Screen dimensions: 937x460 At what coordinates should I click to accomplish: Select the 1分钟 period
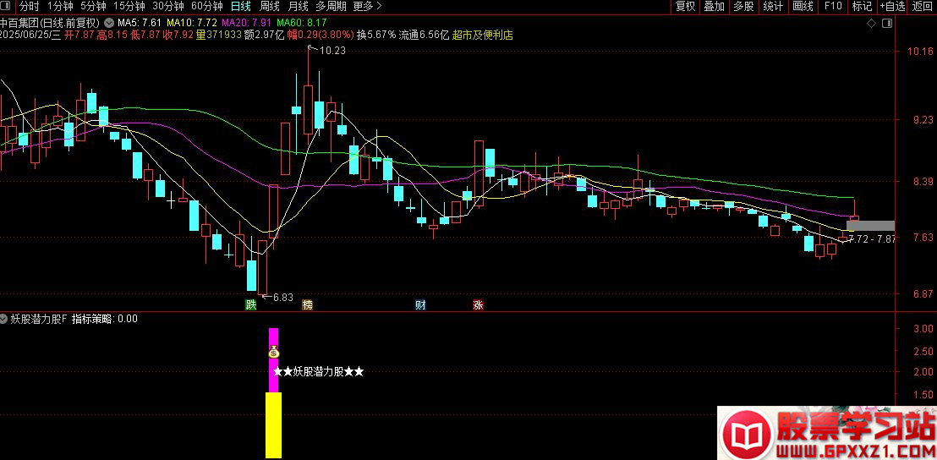60,7
